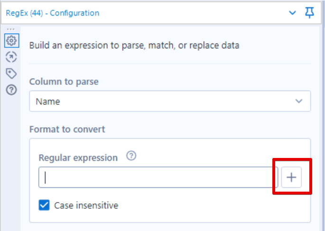Screen dimensions: 325x231
Task: Click the "Regular expression" label
Action: tap(78, 158)
